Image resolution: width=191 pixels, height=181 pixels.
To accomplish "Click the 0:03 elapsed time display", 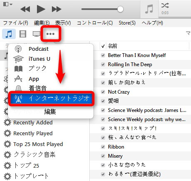I will coord(165,13).
